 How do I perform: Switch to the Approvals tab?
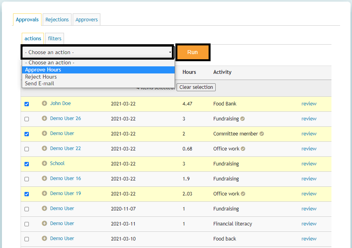(27, 19)
